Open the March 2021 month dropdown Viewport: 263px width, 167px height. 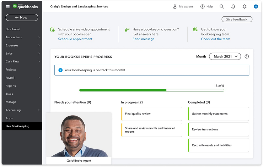[225, 56]
